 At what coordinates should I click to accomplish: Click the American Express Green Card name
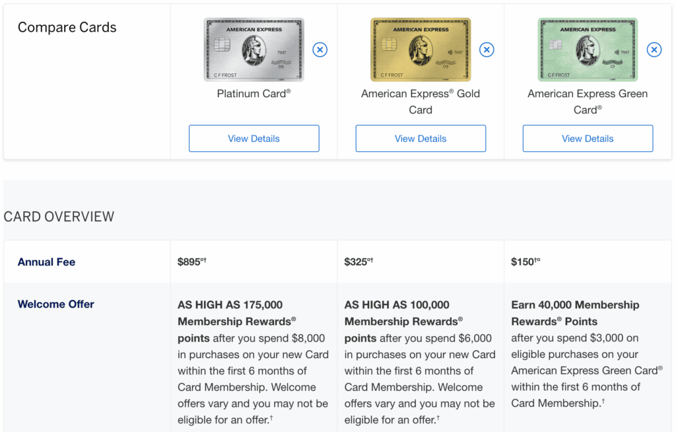click(x=588, y=102)
